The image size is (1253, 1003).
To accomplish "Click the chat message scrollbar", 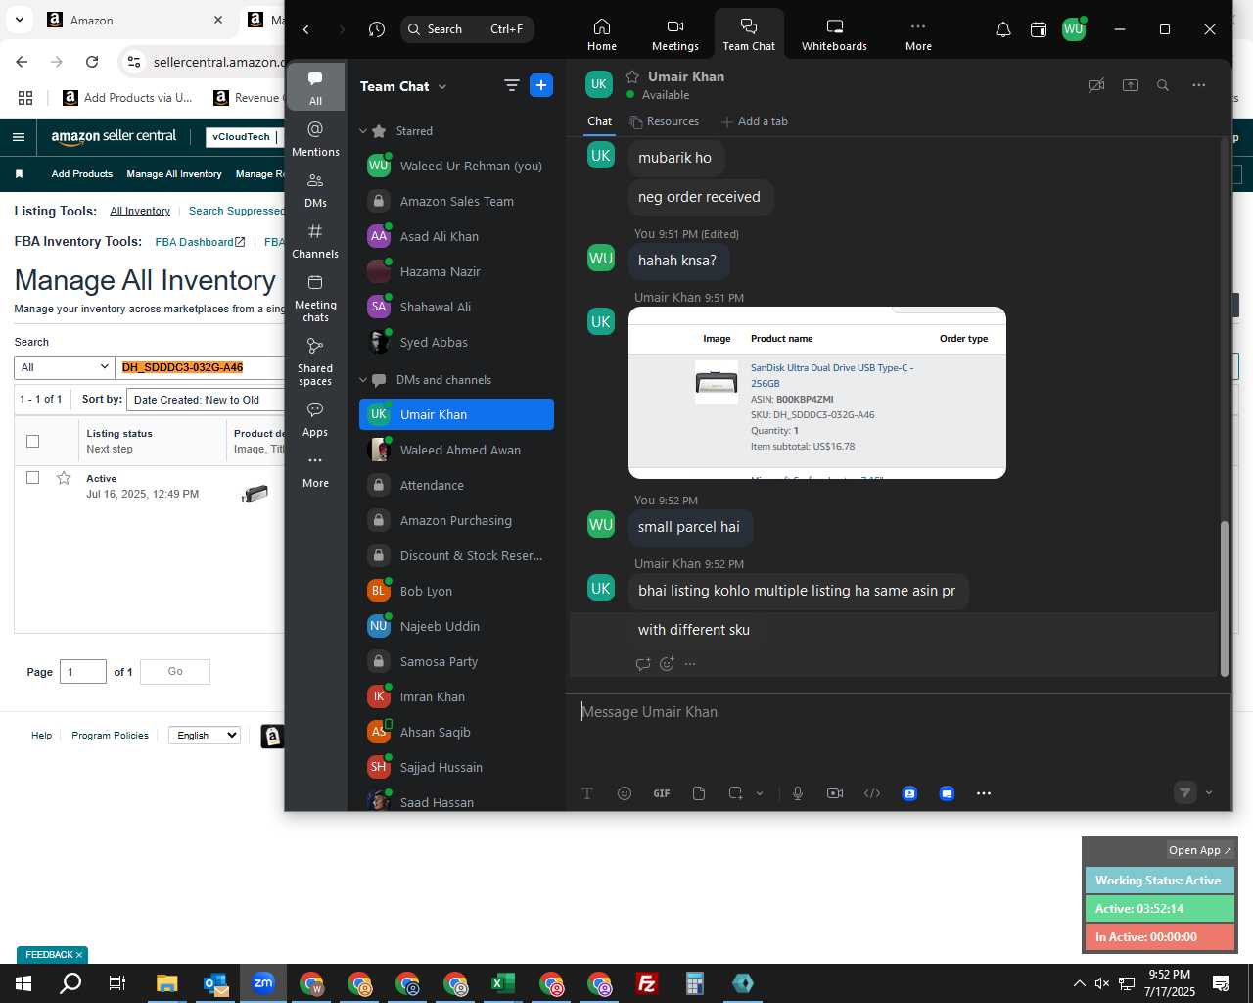I will click(x=1224, y=598).
